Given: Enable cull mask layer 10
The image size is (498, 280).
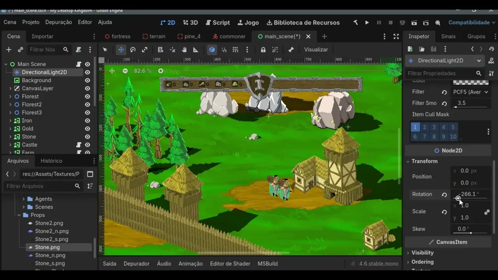Looking at the screenshot, I should 453,136.
